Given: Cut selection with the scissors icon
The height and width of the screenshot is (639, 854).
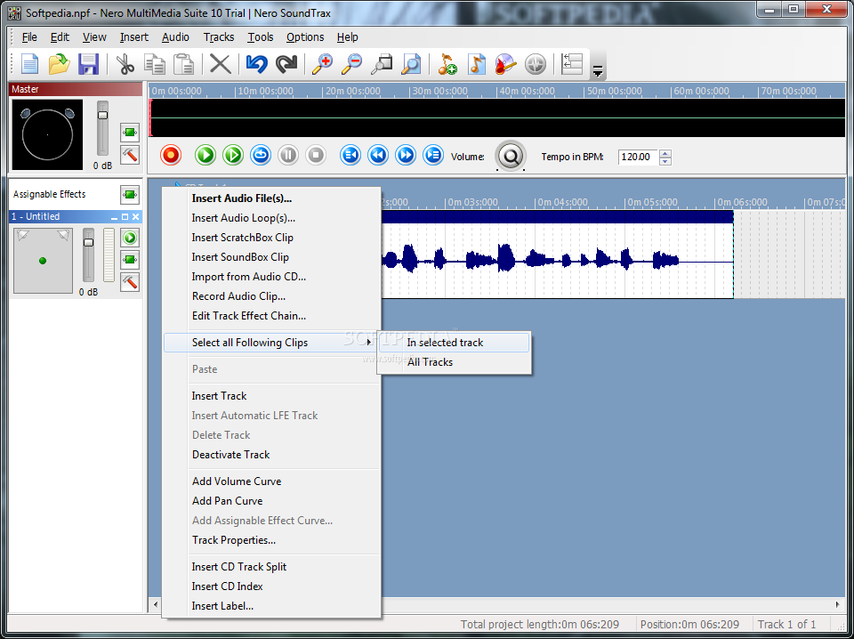Looking at the screenshot, I should 125,64.
